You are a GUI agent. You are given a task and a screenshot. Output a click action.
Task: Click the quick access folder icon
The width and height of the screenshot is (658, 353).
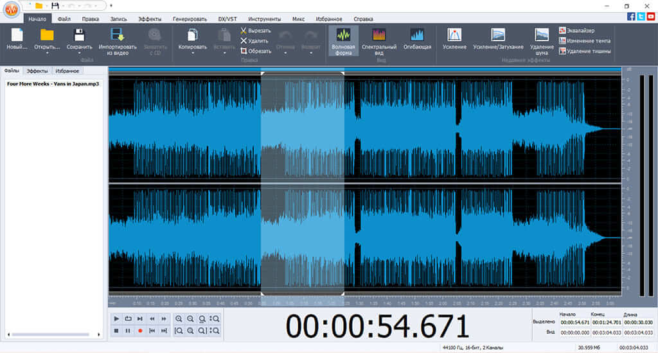(39, 6)
